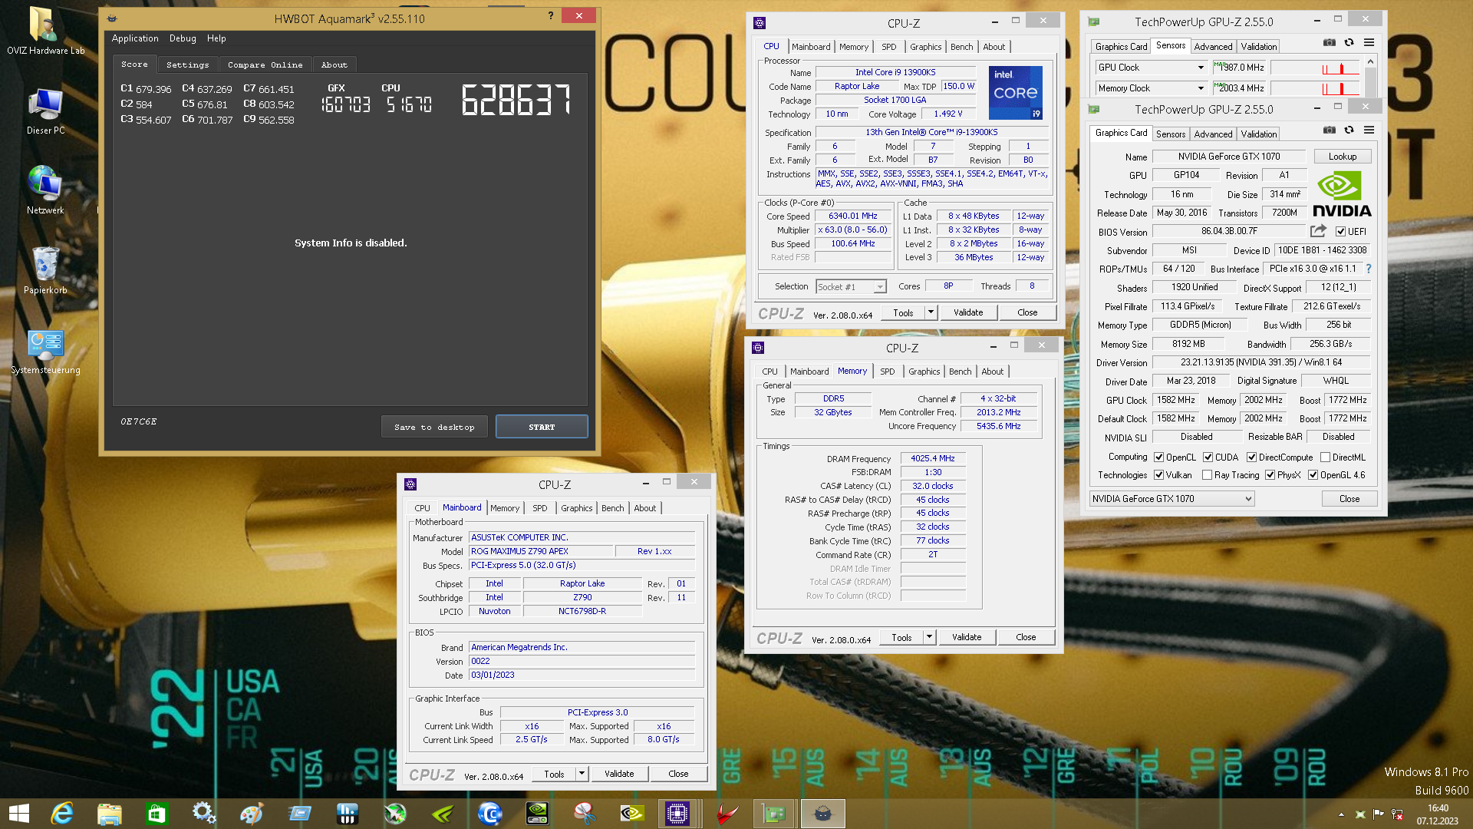Click refresh icon in GPU-Z Sensors window
The height and width of the screenshot is (829, 1473).
[1349, 42]
